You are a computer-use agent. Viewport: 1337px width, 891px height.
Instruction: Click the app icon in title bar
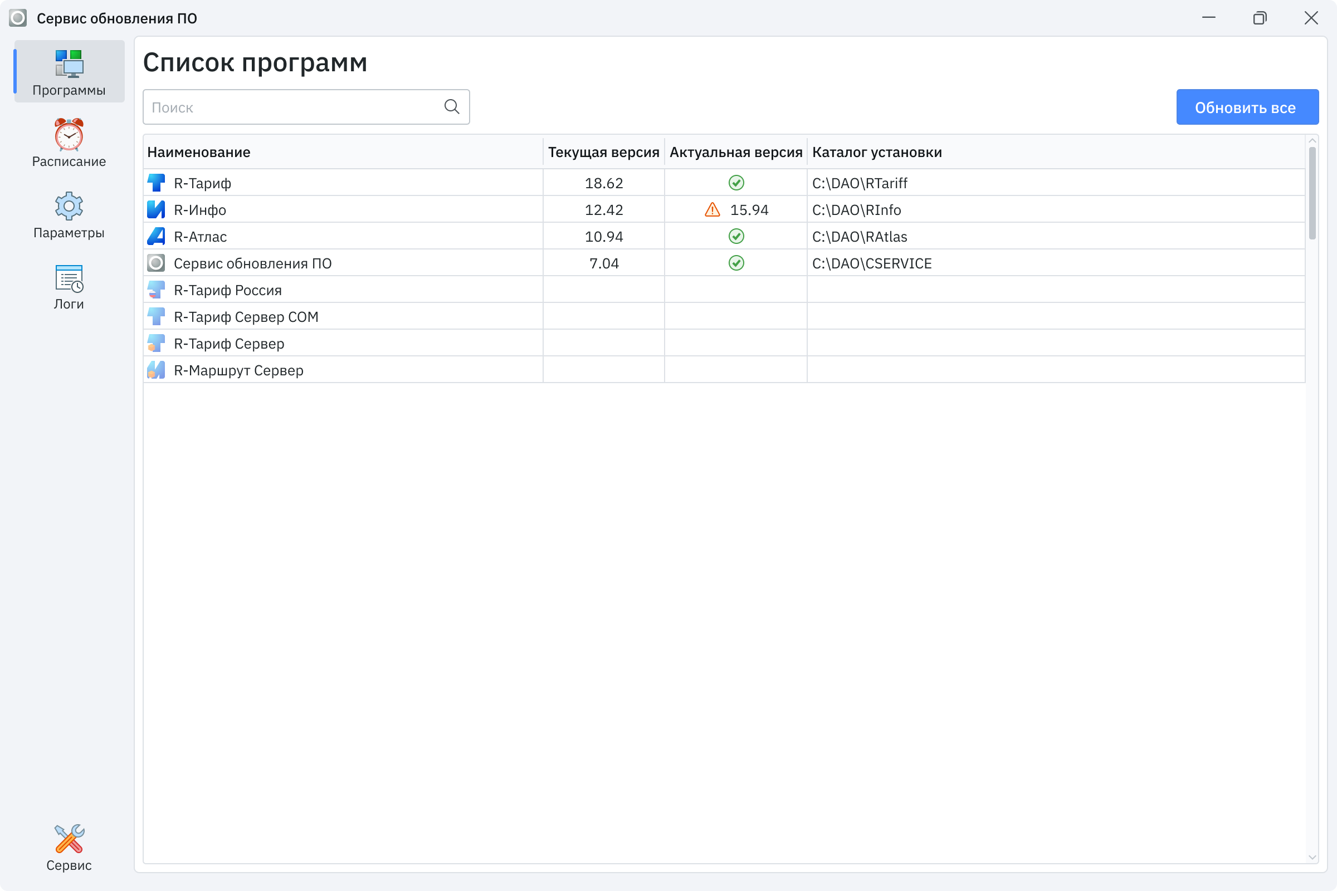click(x=18, y=18)
